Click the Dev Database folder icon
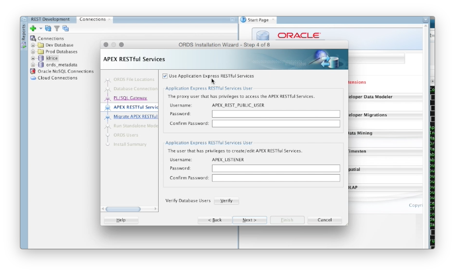Image resolution: width=455 pixels, height=273 pixels. [x=41, y=45]
